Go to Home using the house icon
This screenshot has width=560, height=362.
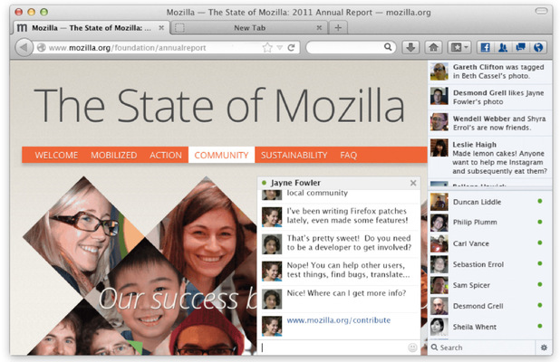pyautogui.click(x=433, y=47)
